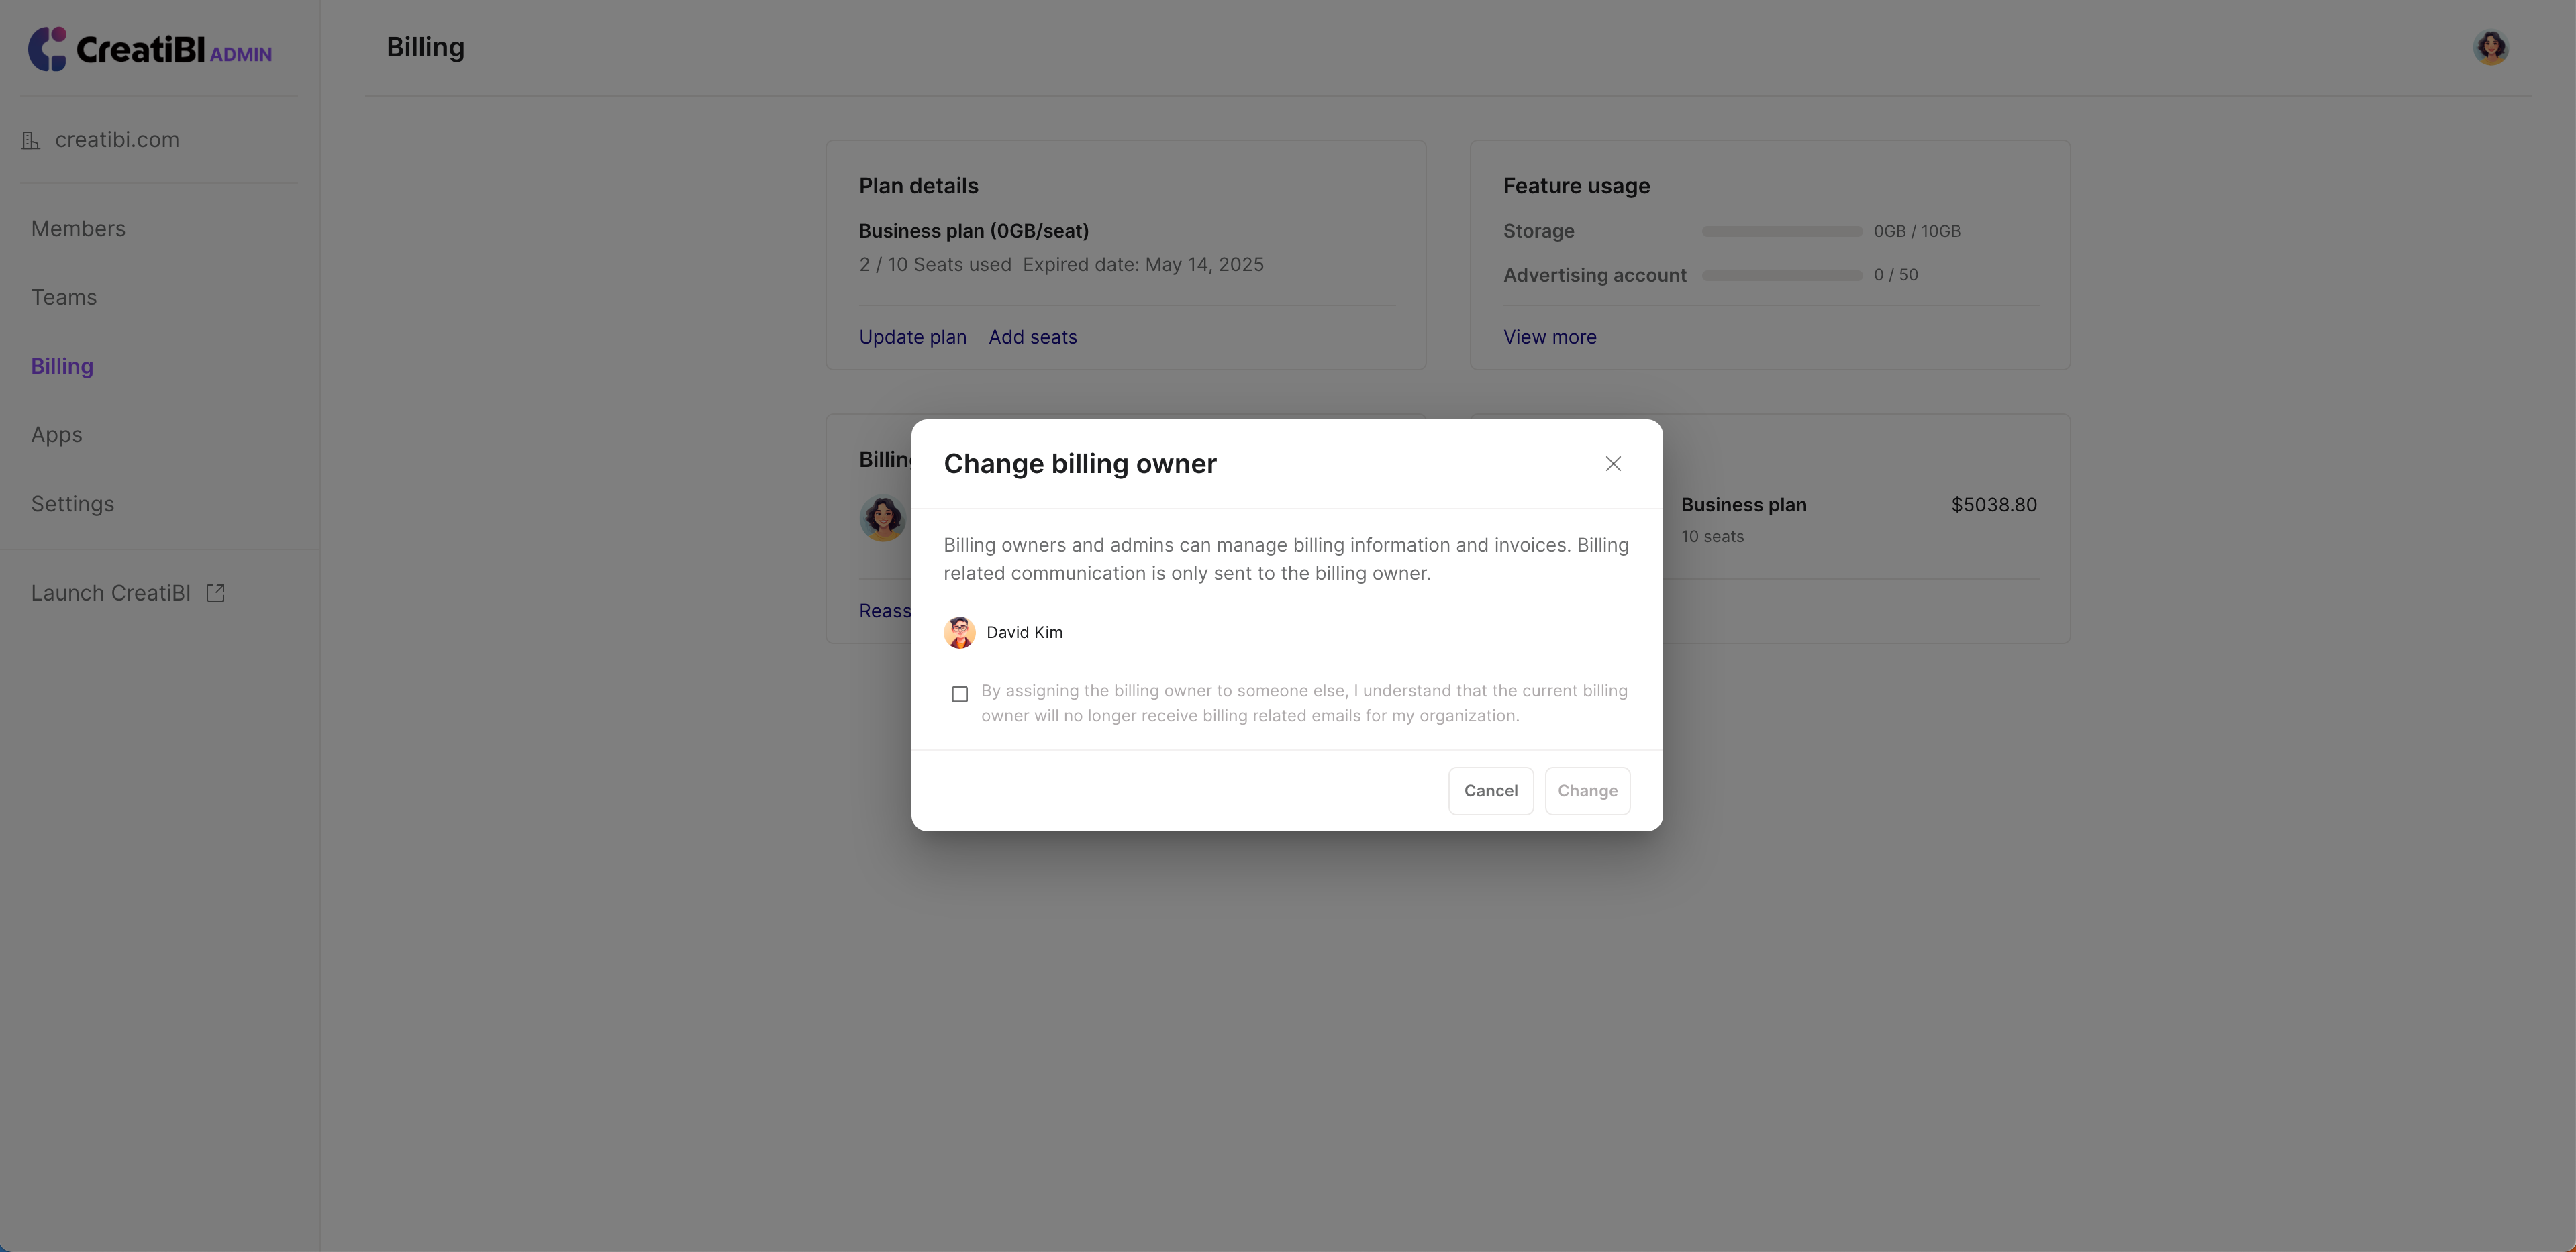The image size is (2576, 1252).
Task: Click the external link icon beside Launch CreatiBI
Action: pyautogui.click(x=215, y=593)
